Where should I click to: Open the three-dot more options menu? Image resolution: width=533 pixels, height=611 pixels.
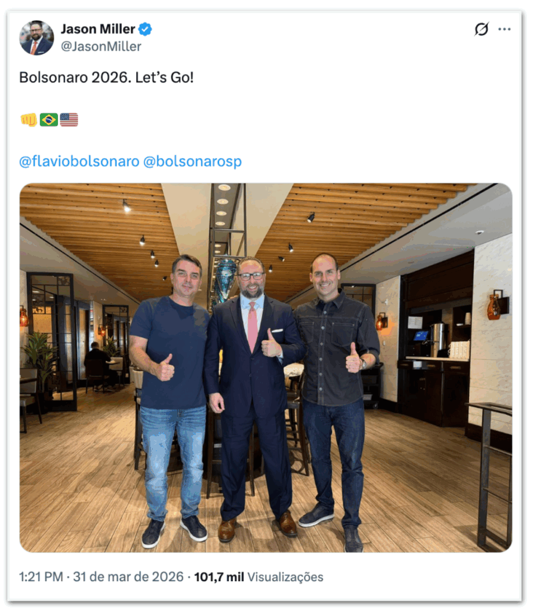click(x=504, y=29)
